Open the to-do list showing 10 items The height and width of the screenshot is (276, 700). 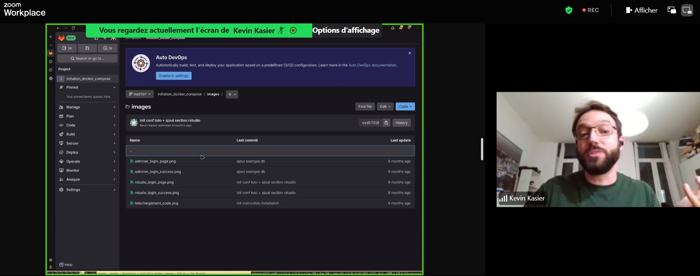coord(108,48)
